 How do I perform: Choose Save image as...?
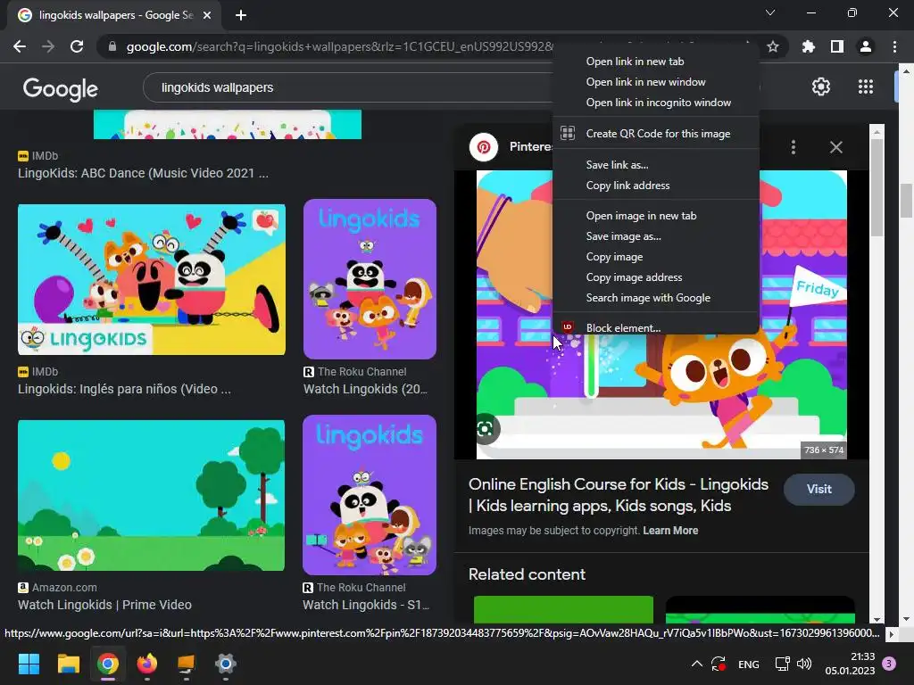(656, 235)
